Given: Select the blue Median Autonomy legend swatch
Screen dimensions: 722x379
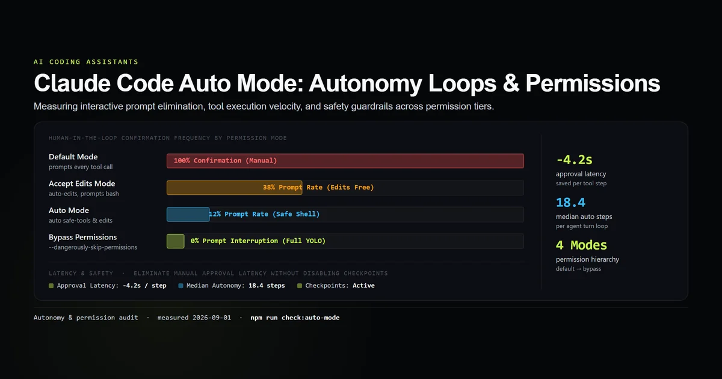Looking at the screenshot, I should [181, 286].
